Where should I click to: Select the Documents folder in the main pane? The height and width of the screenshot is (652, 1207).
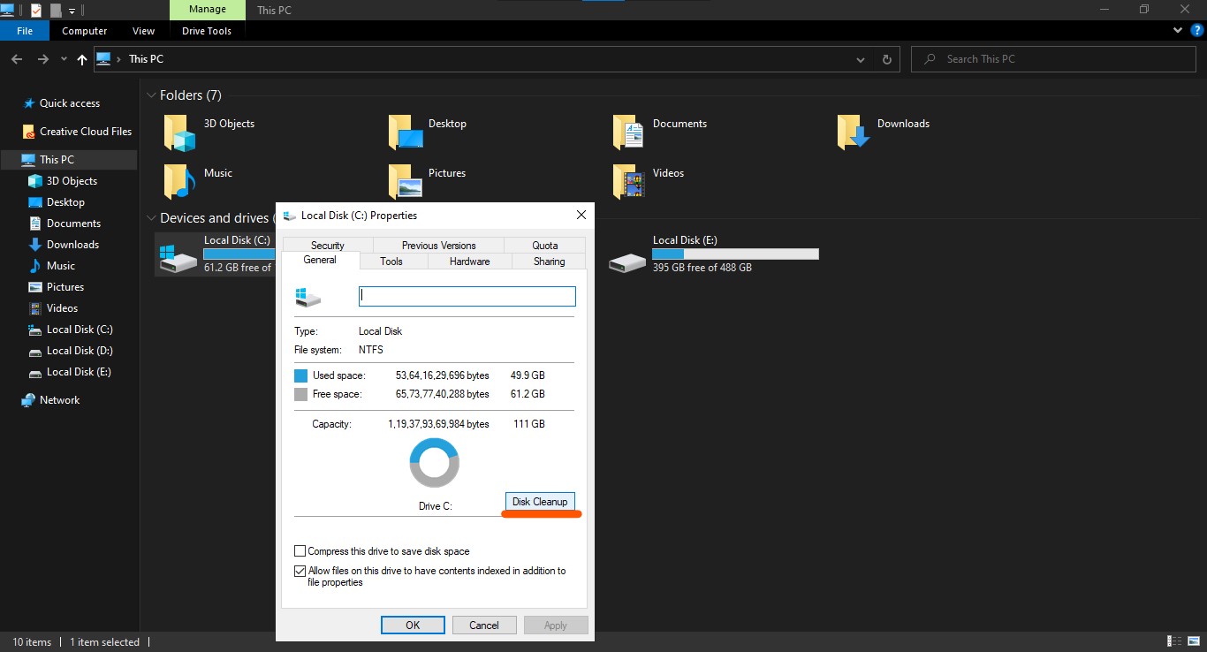tap(659, 132)
